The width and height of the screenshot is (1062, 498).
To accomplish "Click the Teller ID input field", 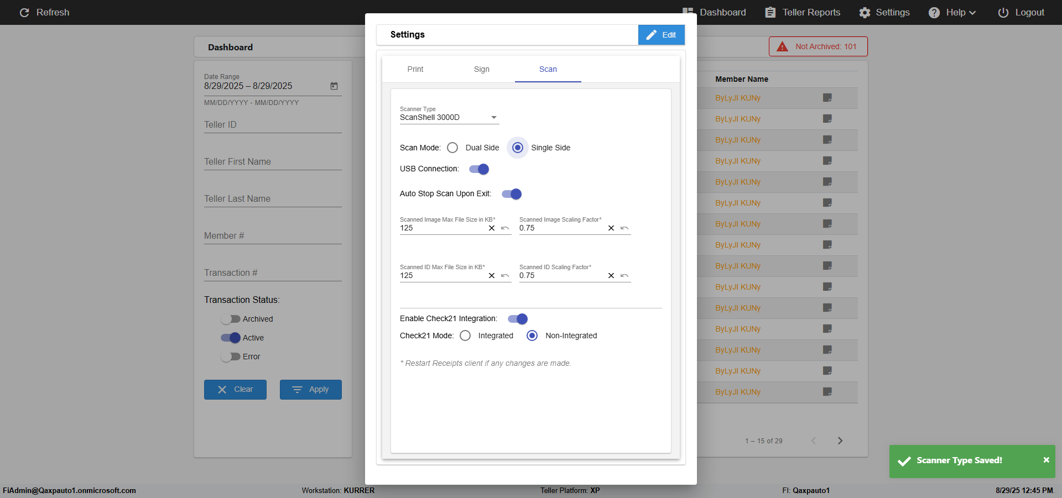I will (x=273, y=125).
